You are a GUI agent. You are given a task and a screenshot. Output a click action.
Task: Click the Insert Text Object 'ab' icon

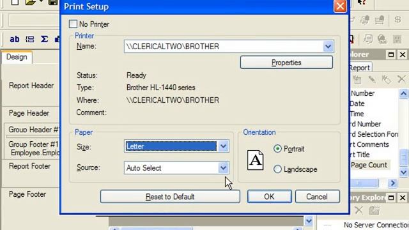point(15,40)
